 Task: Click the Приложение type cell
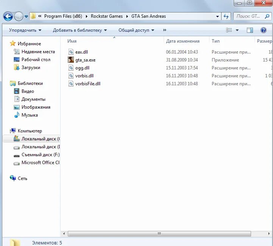[225, 60]
